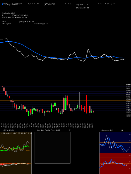The width and height of the screenshot is (131, 174).
Task: Click the 'ADX signal:' label
Action: pyautogui.click(x=7, y=24)
